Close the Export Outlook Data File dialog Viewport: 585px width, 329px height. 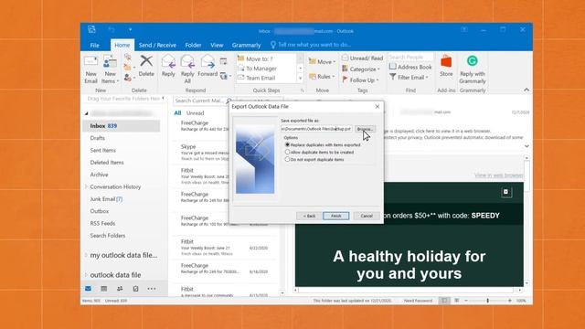[378, 107]
